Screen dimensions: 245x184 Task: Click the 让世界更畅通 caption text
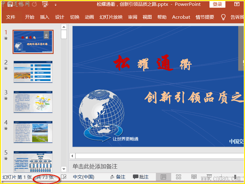tap(126, 139)
